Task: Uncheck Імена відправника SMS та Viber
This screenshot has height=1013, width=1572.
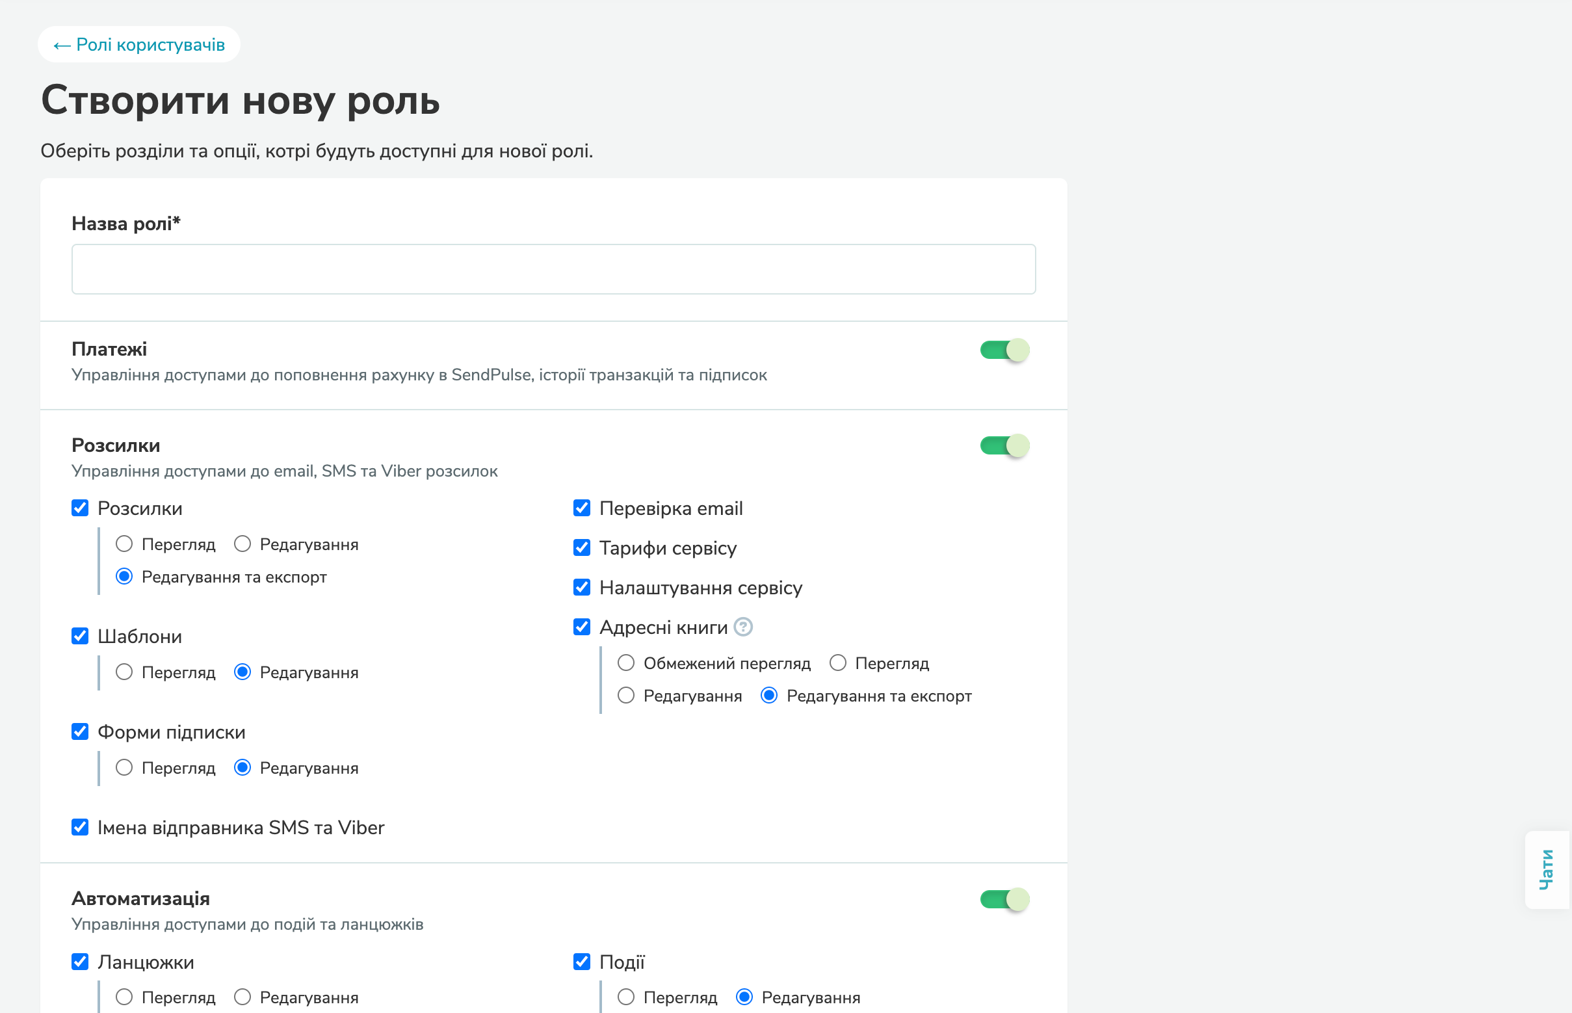Action: pos(80,828)
